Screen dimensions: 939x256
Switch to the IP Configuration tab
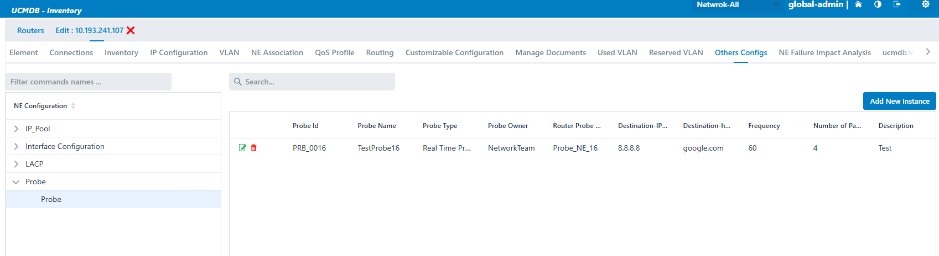tap(179, 52)
